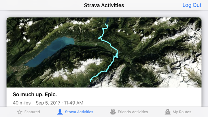Tap the My Routes map pin icon
208x117 pixels.
(x=168, y=112)
